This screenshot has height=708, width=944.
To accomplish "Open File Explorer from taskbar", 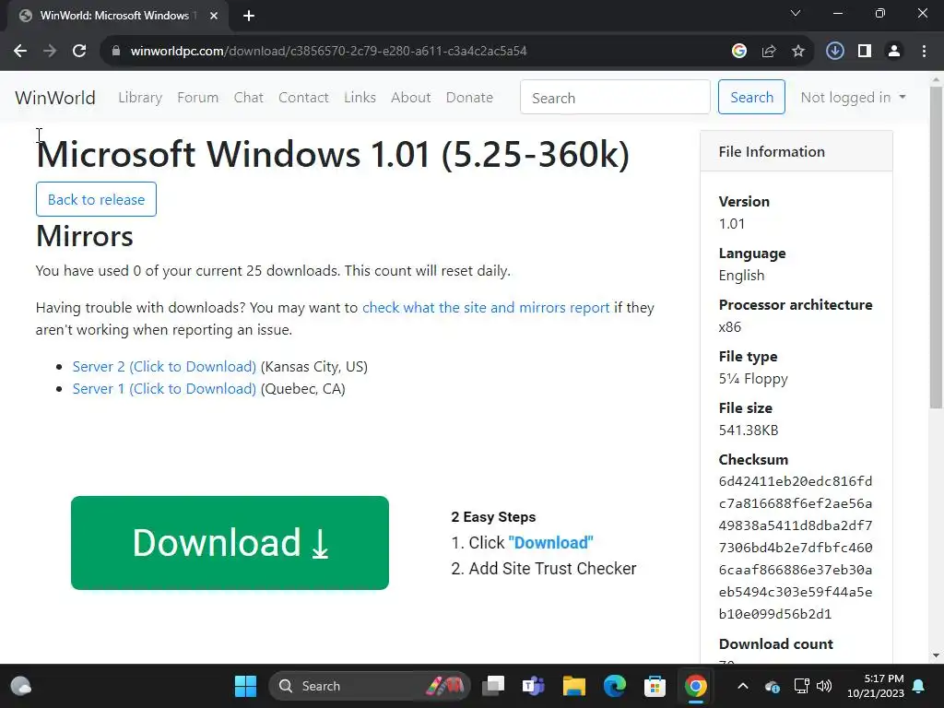I will (x=573, y=686).
